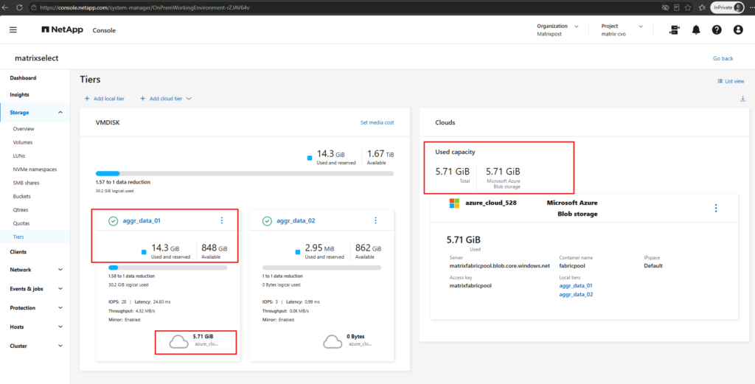
Task: Expand the Organization dropdown
Action: 557,29
